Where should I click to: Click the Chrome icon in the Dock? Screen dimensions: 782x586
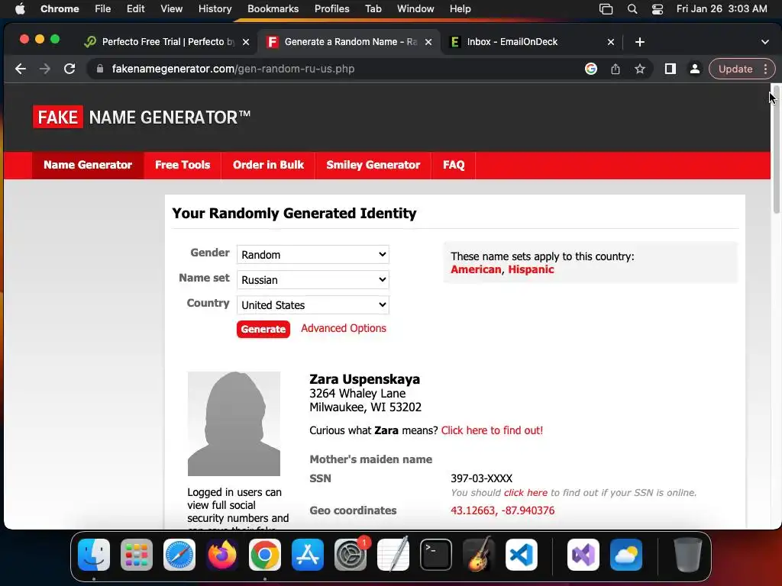coord(265,555)
